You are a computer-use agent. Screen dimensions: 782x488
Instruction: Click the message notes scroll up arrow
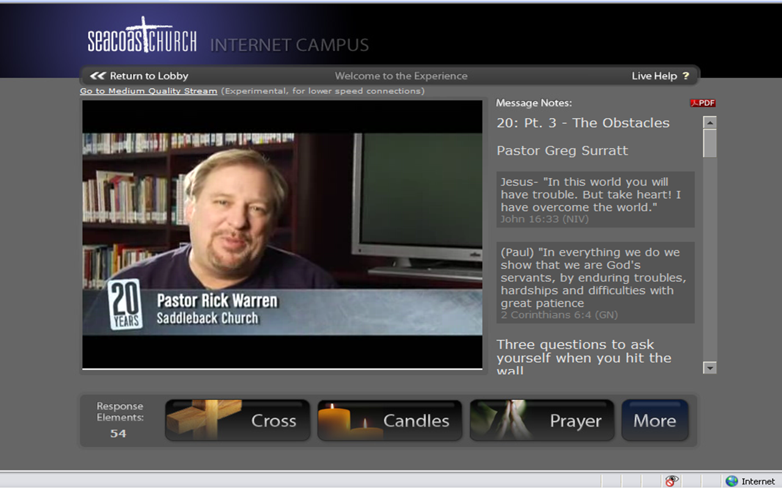click(709, 122)
